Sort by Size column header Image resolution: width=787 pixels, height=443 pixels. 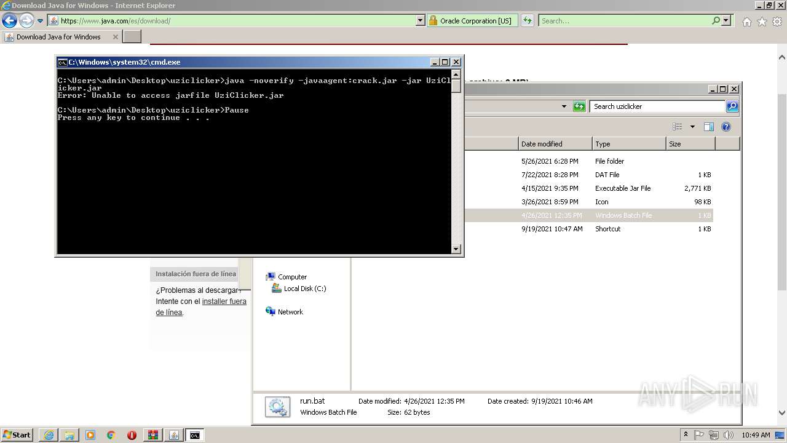point(690,144)
